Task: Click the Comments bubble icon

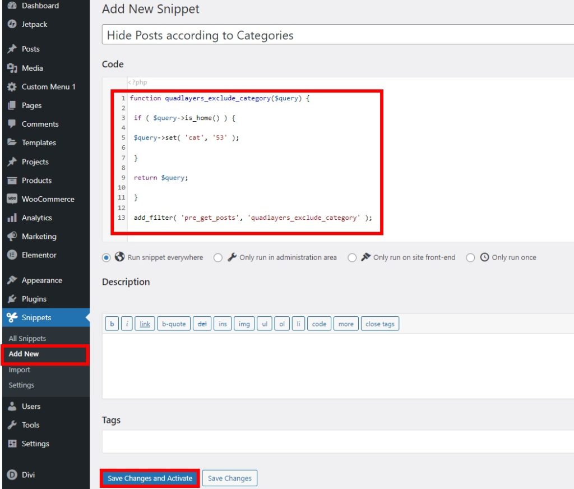Action: [x=12, y=124]
